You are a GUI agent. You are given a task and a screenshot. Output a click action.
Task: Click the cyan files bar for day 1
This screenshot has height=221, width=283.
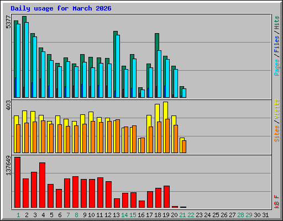[x=18, y=61]
